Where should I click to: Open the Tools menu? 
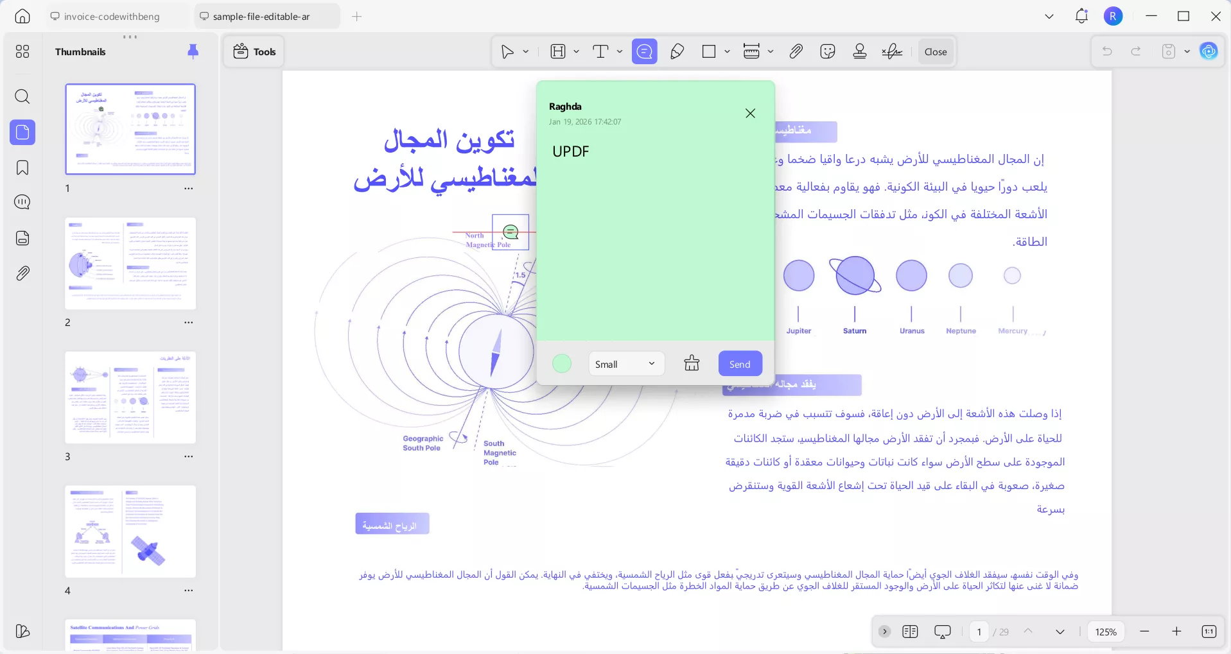[254, 52]
